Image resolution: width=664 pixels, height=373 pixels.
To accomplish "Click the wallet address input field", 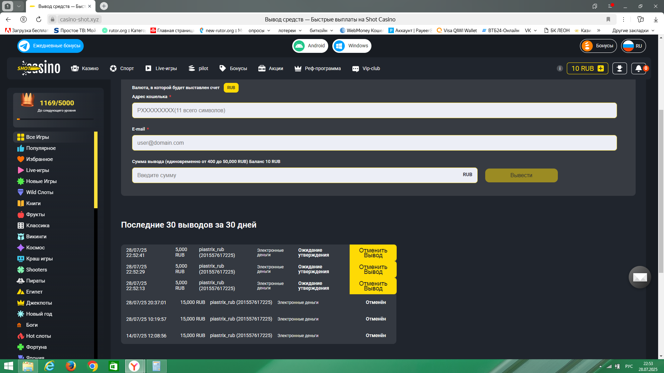I will (x=374, y=111).
